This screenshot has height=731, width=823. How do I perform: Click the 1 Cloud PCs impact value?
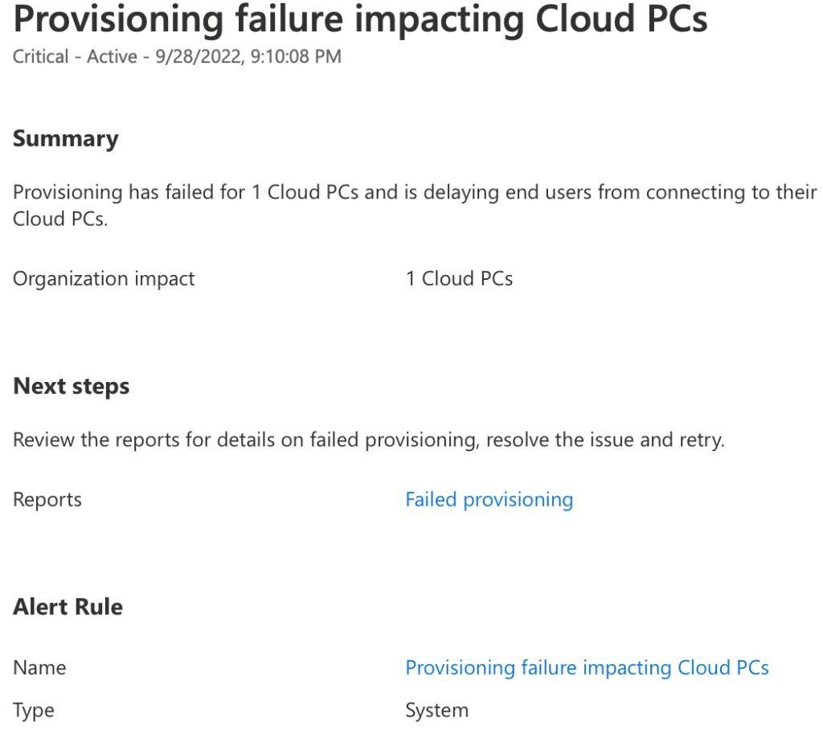[459, 278]
